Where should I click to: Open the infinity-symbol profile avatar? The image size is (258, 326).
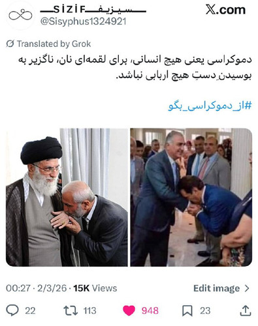pyautogui.click(x=20, y=15)
